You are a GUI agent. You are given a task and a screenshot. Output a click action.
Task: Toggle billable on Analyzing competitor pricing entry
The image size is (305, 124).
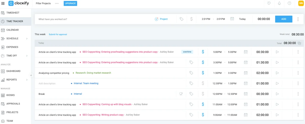coord(203,73)
